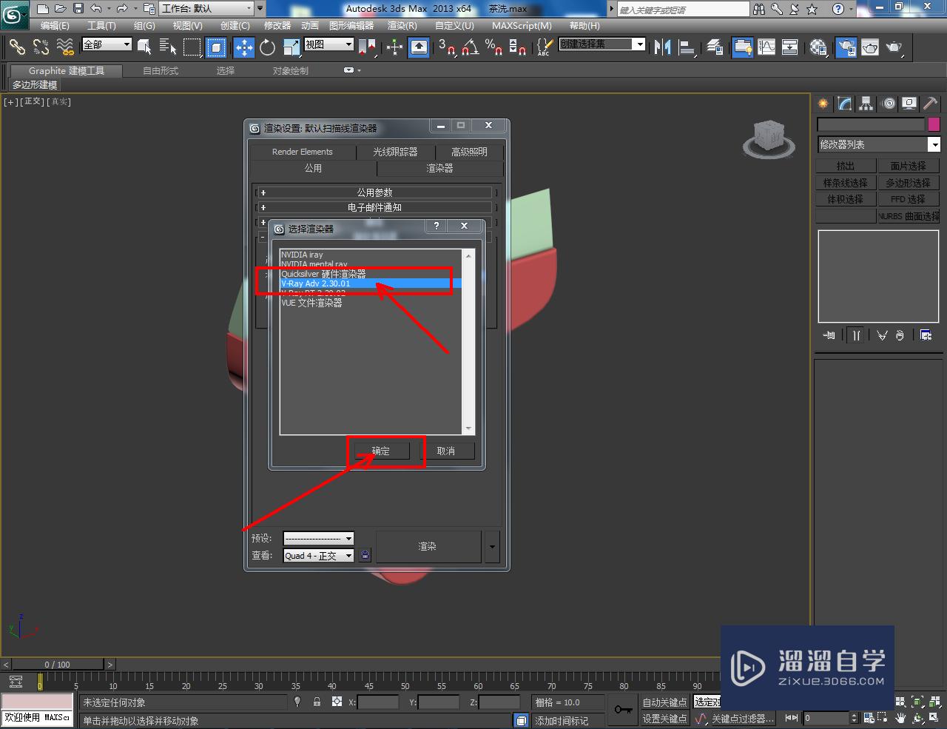Select NVIDIA iray in renderer list
947x729 pixels.
(x=371, y=255)
